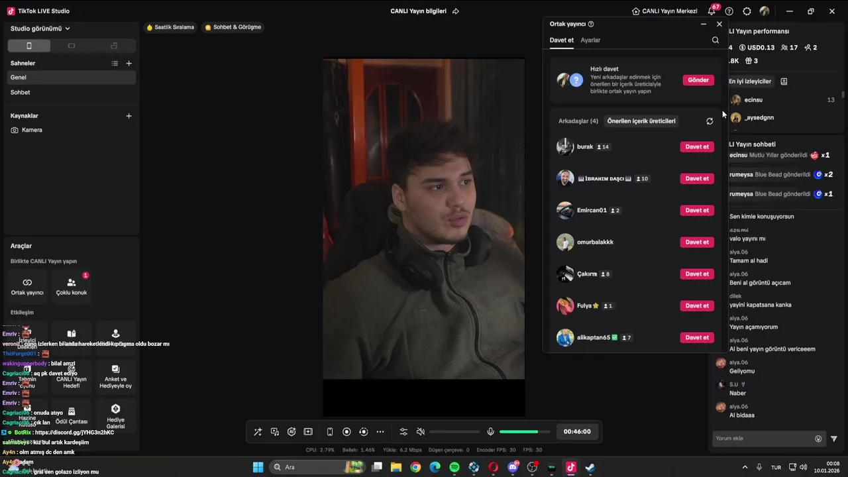Click the Yorum ekle comment field

point(768,439)
